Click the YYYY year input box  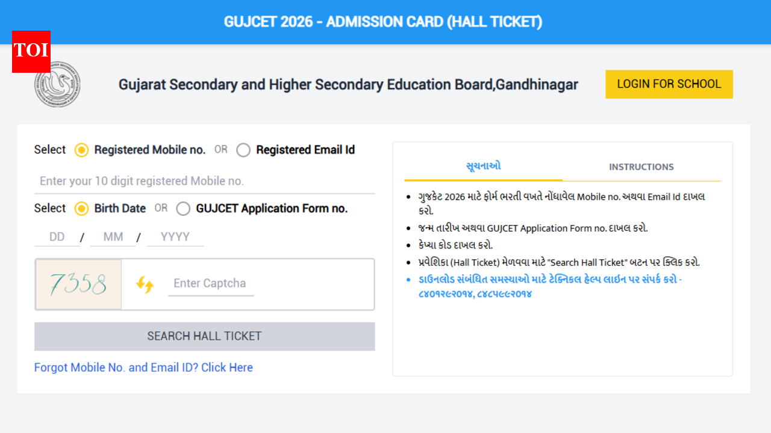click(175, 236)
